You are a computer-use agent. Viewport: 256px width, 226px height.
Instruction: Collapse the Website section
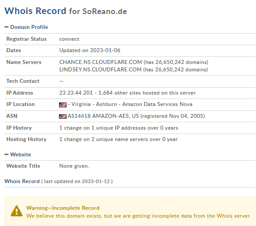(x=7, y=155)
